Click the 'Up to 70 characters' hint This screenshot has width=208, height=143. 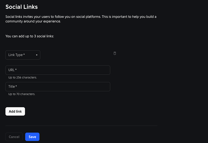click(x=22, y=94)
